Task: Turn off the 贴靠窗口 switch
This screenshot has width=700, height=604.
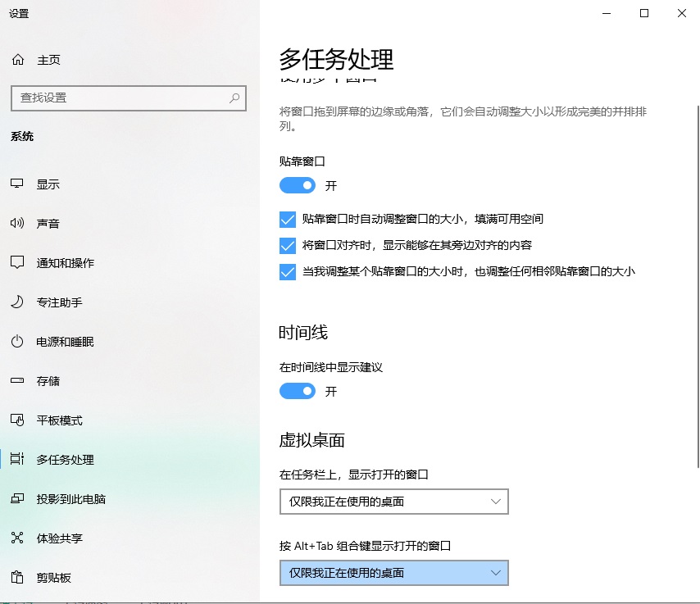Action: click(298, 185)
